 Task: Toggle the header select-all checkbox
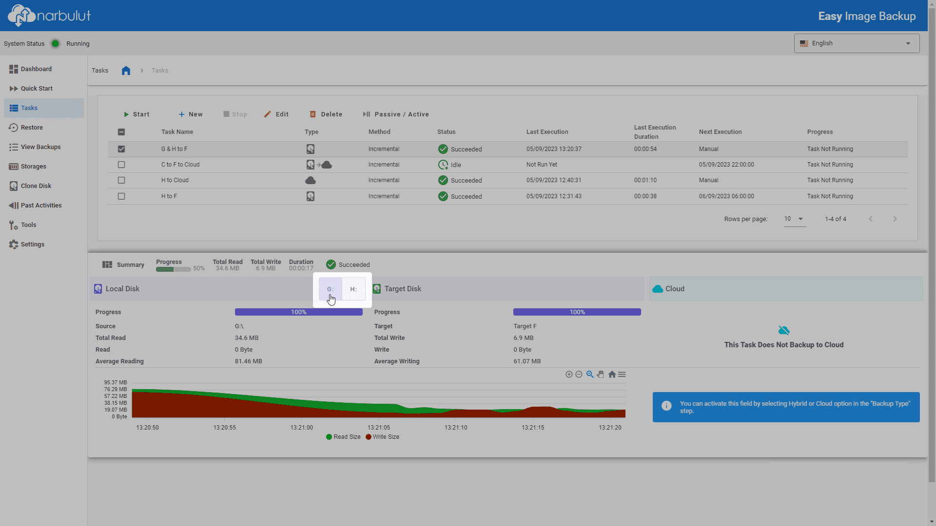[x=121, y=132]
